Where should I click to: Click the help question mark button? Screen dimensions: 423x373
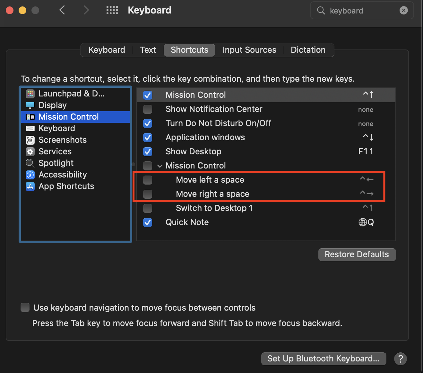[400, 359]
